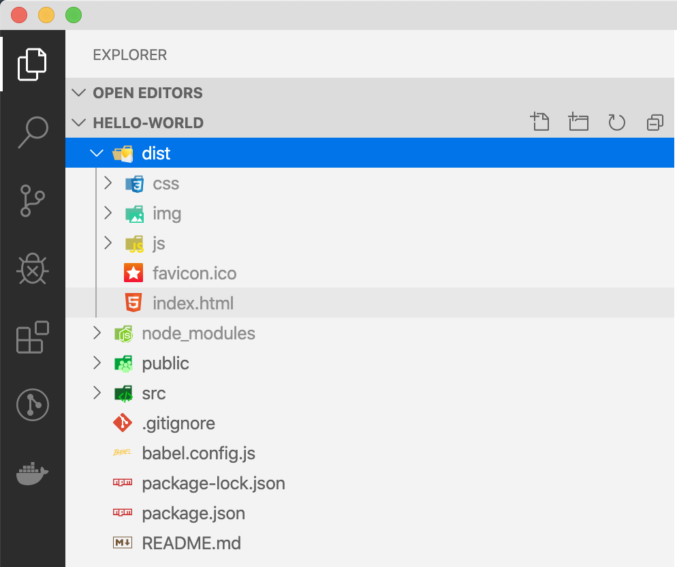Collapse the HELLO-WORLD section chevron
Image resolution: width=677 pixels, height=567 pixels.
tap(78, 123)
